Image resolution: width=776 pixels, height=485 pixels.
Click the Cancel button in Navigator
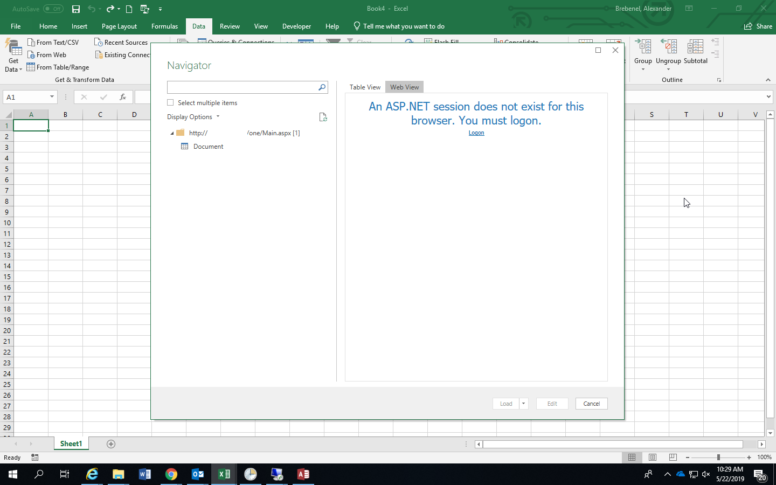(591, 404)
